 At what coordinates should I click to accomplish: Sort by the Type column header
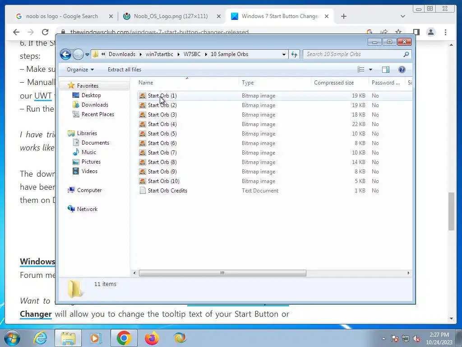point(275,83)
